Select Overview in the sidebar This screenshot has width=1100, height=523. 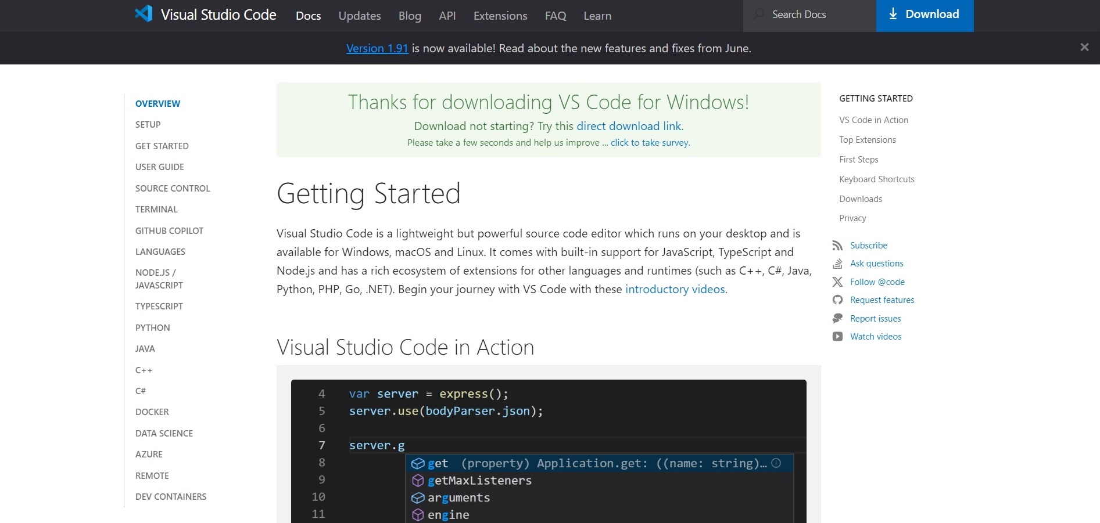(x=158, y=104)
